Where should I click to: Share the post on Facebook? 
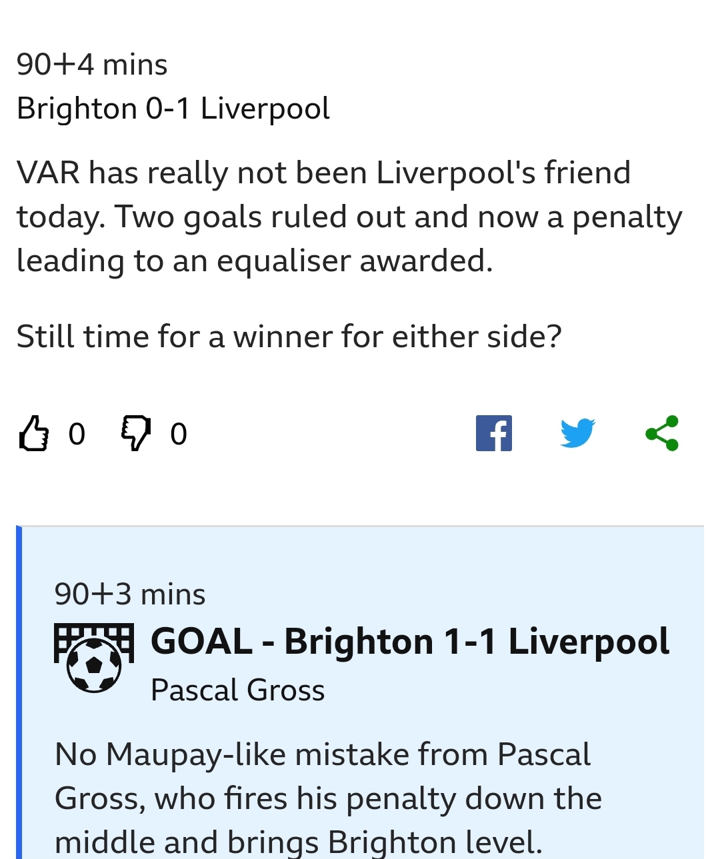pyautogui.click(x=494, y=433)
